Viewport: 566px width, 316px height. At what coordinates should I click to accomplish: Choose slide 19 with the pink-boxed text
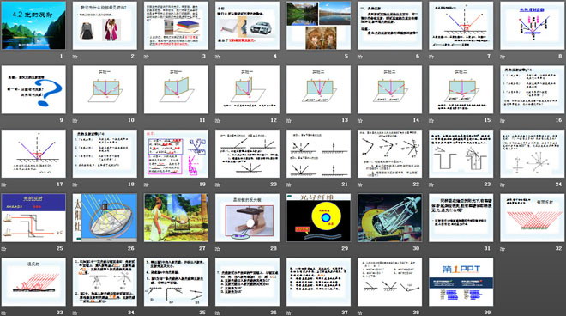pyautogui.click(x=176, y=154)
